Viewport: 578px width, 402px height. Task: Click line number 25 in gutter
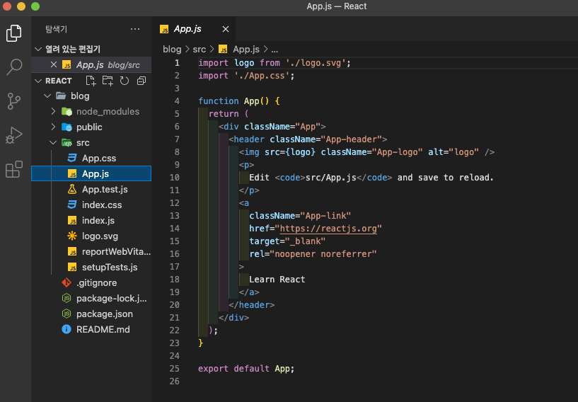click(174, 369)
